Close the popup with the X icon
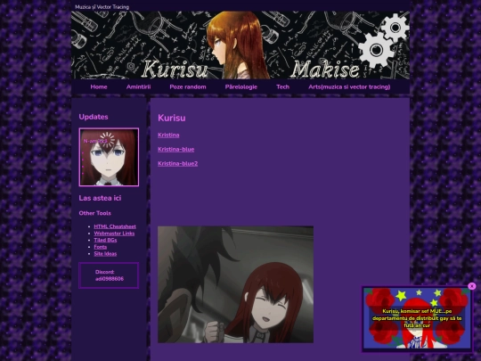Viewport: 481px width, 361px height. coord(472,286)
